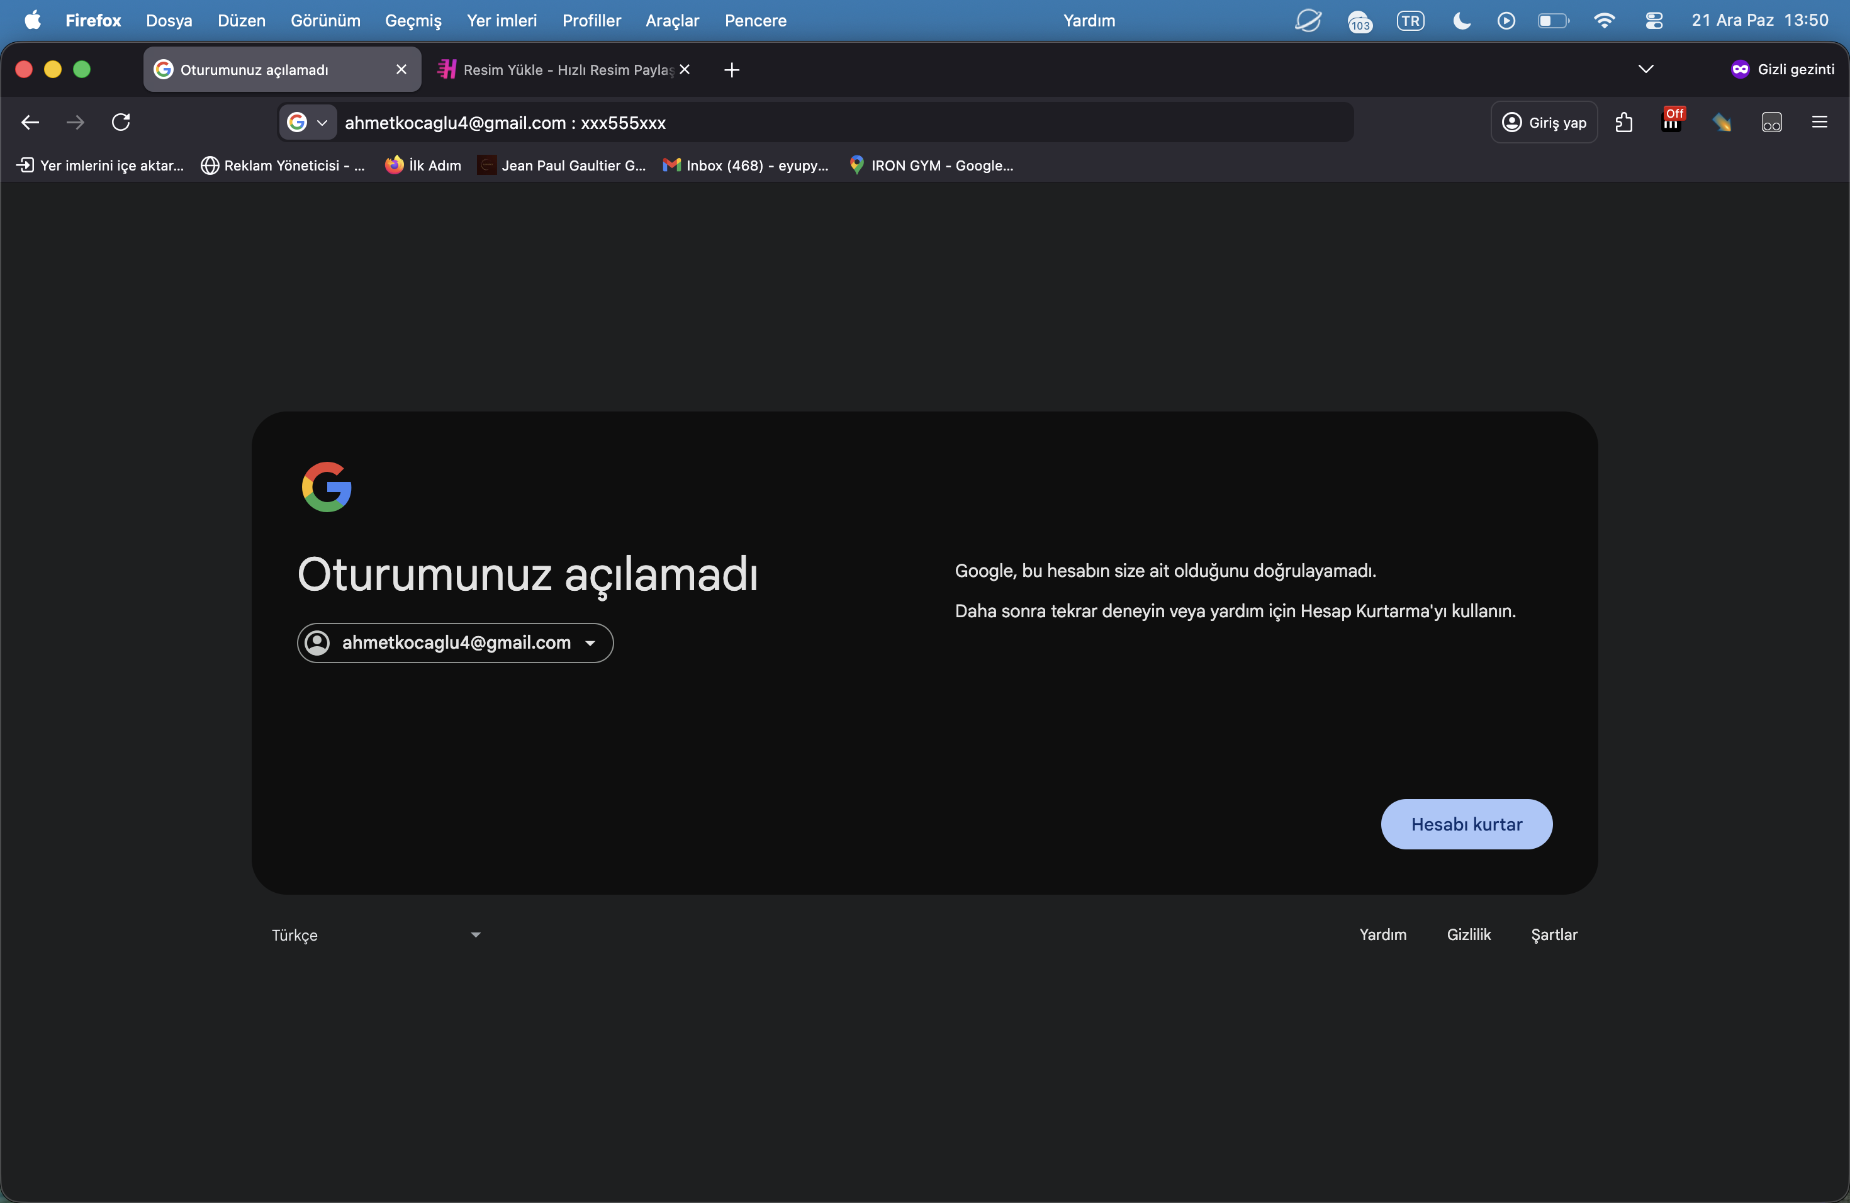Image resolution: width=1850 pixels, height=1203 pixels.
Task: Close the 'Resim Yükle' tab
Action: pos(685,69)
